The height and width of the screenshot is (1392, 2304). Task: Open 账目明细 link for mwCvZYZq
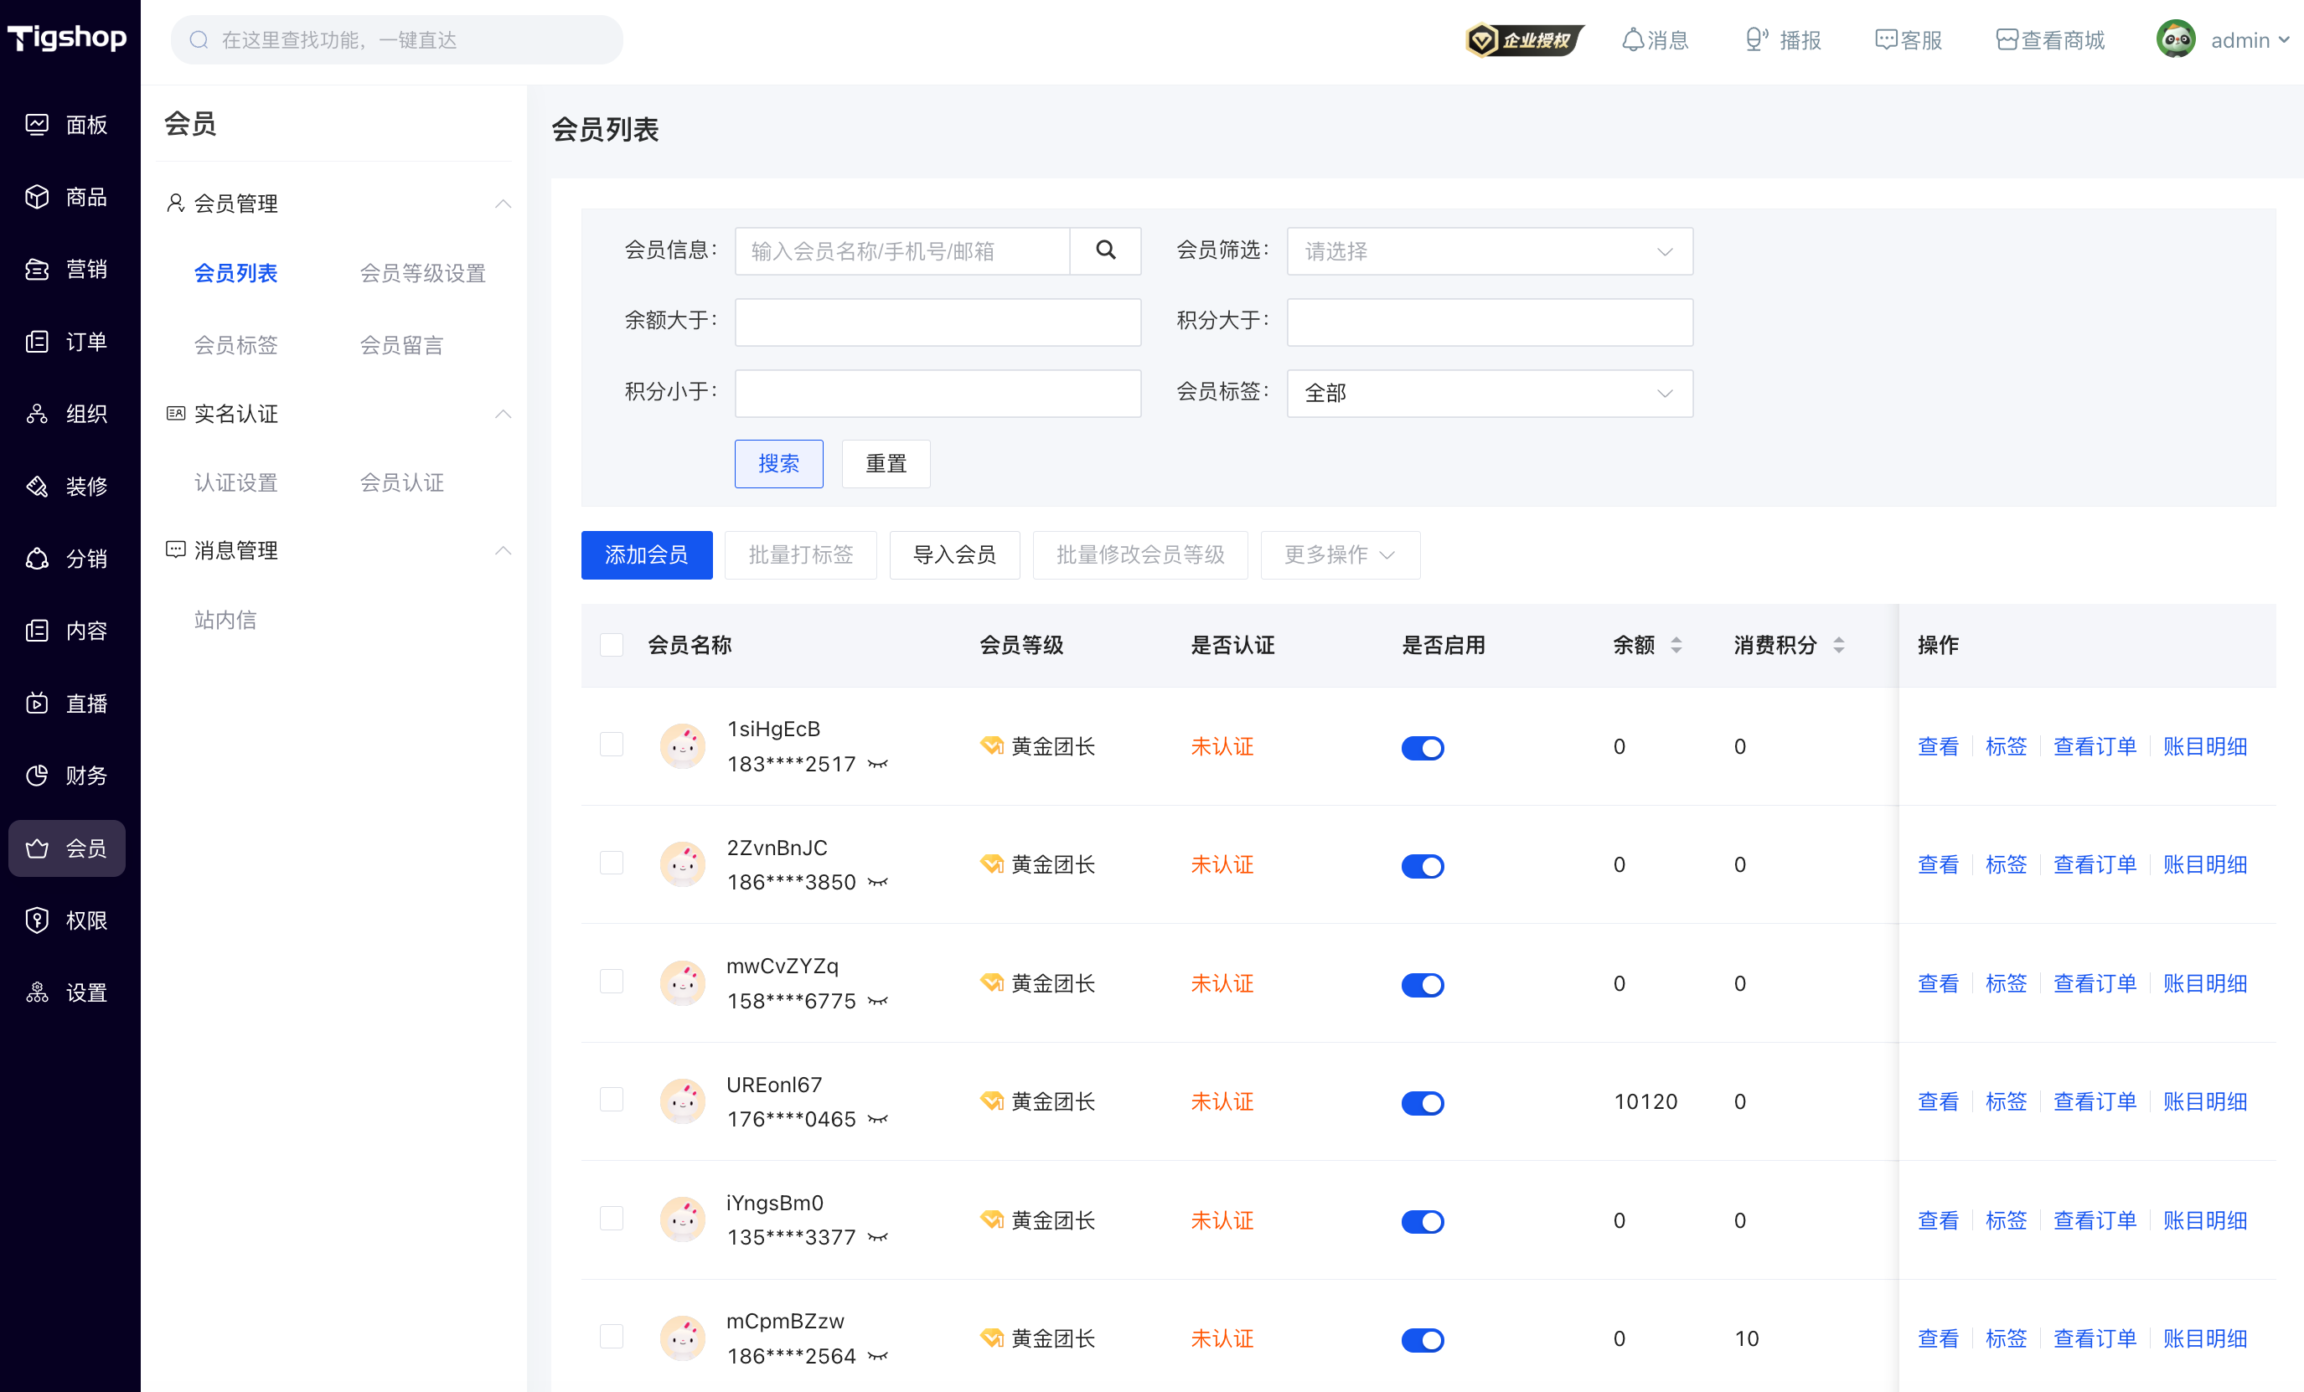pyautogui.click(x=2205, y=983)
